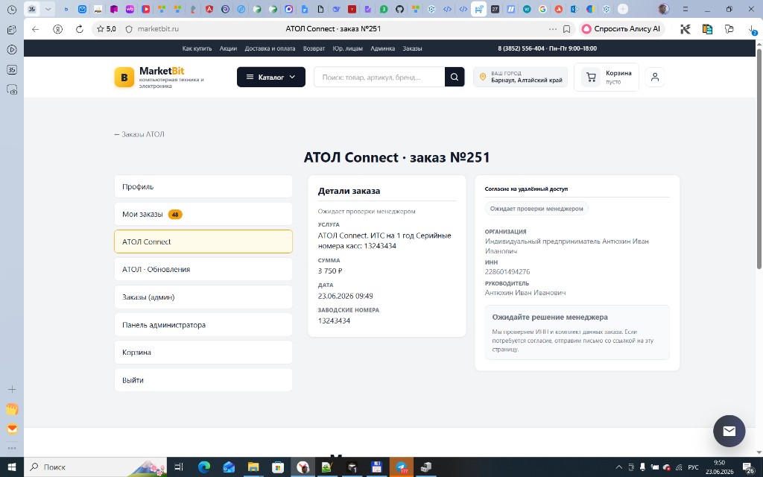Open the notification center icon
This screenshot has height=477, width=763.
click(748, 467)
